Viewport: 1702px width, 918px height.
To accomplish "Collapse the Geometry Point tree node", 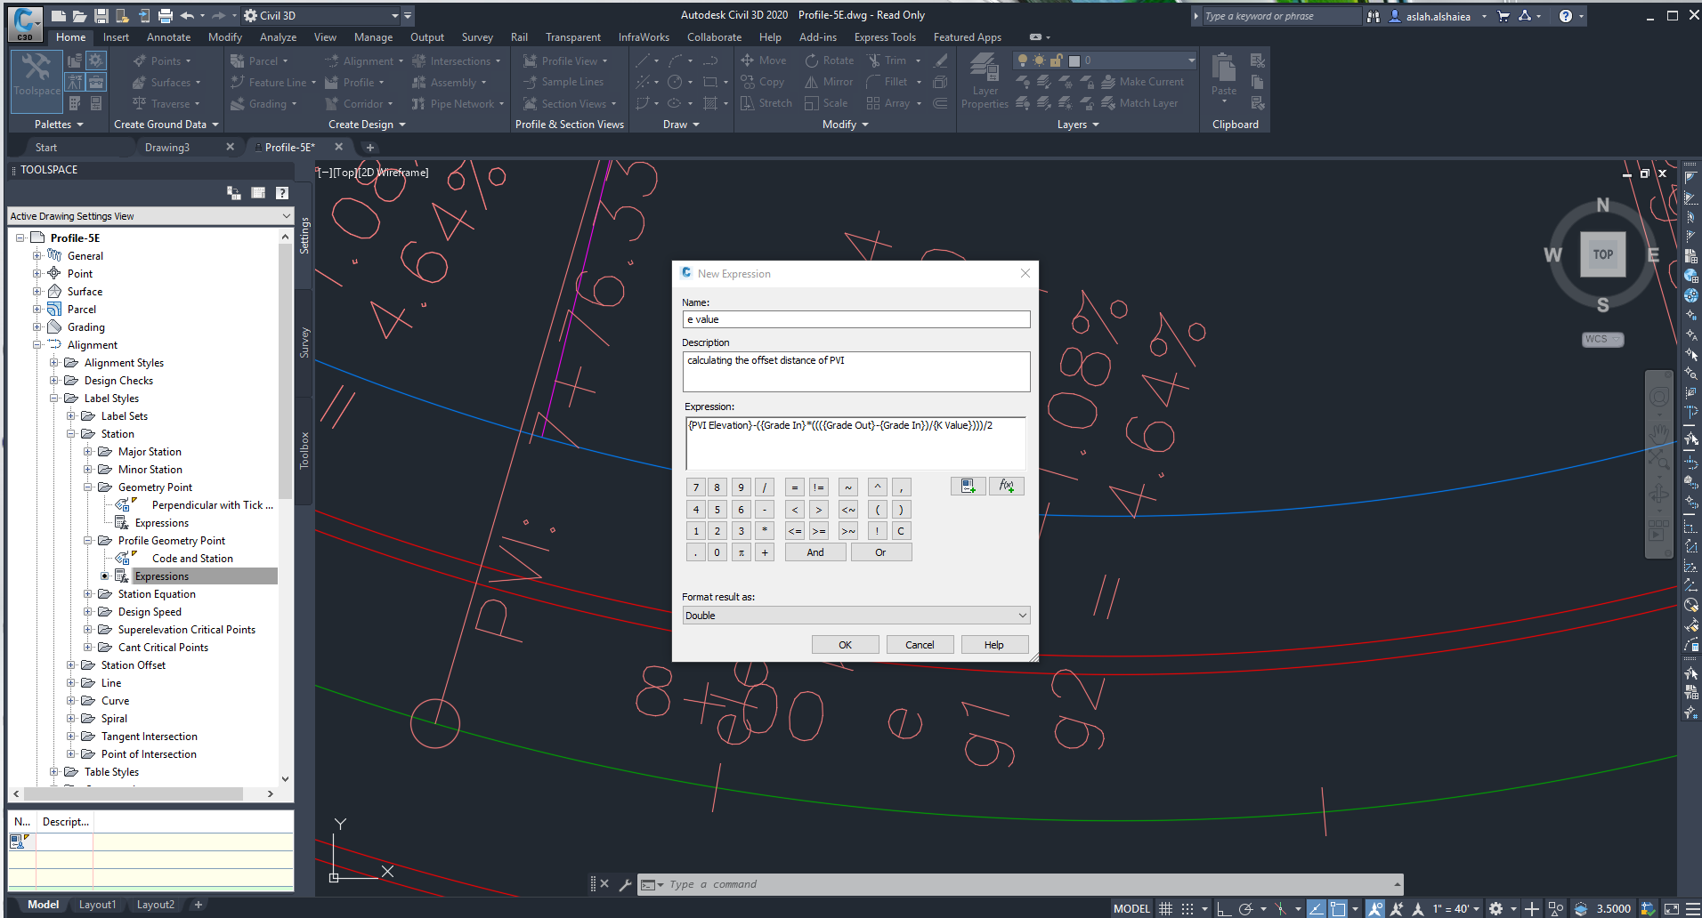I will click(x=88, y=487).
